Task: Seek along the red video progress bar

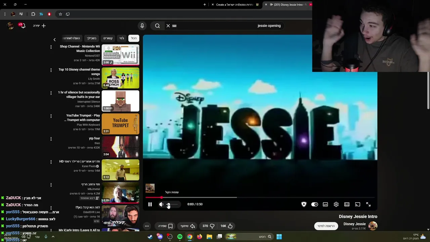Action: pos(260,197)
